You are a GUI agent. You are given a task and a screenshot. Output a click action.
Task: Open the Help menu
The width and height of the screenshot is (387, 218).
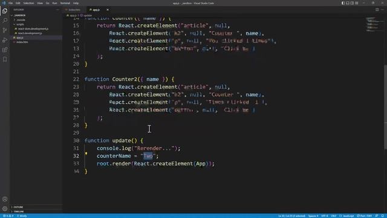tap(76, 3)
